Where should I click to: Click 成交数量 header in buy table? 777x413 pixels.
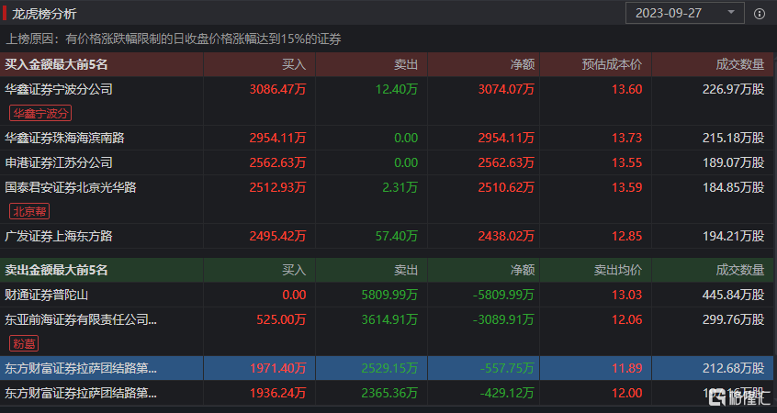coord(740,64)
